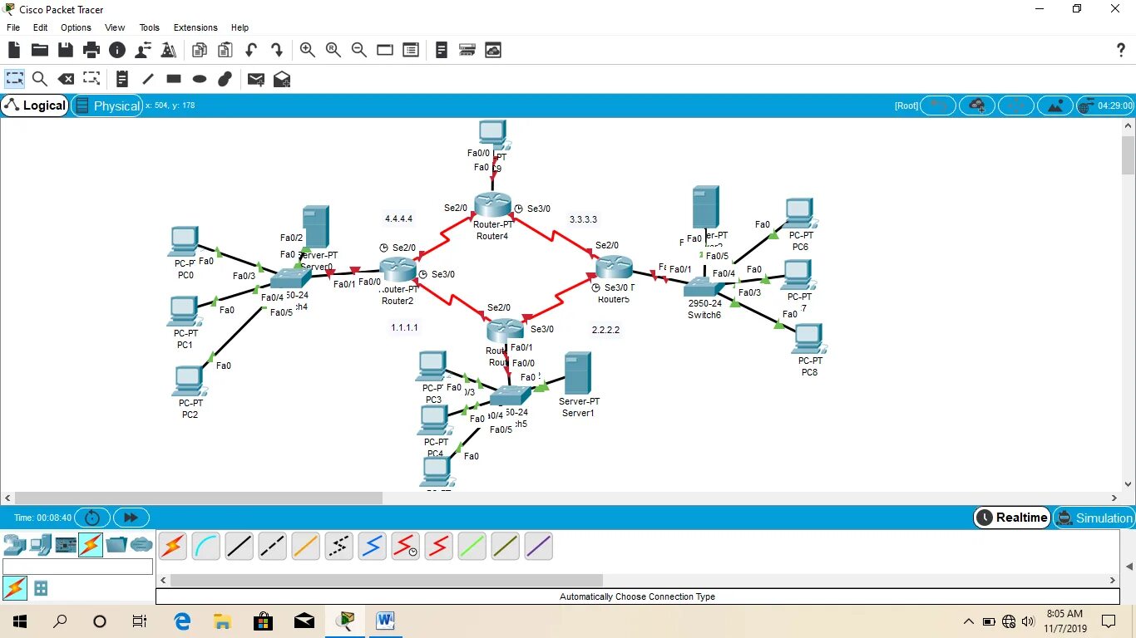
Task: Select Structured Cabling subcategory
Action: (40, 588)
